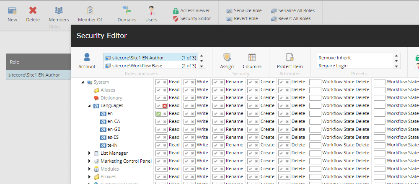Image resolution: width=419 pixels, height=184 pixels.
Task: Toggle Read allow for the en row
Action: [x=158, y=114]
